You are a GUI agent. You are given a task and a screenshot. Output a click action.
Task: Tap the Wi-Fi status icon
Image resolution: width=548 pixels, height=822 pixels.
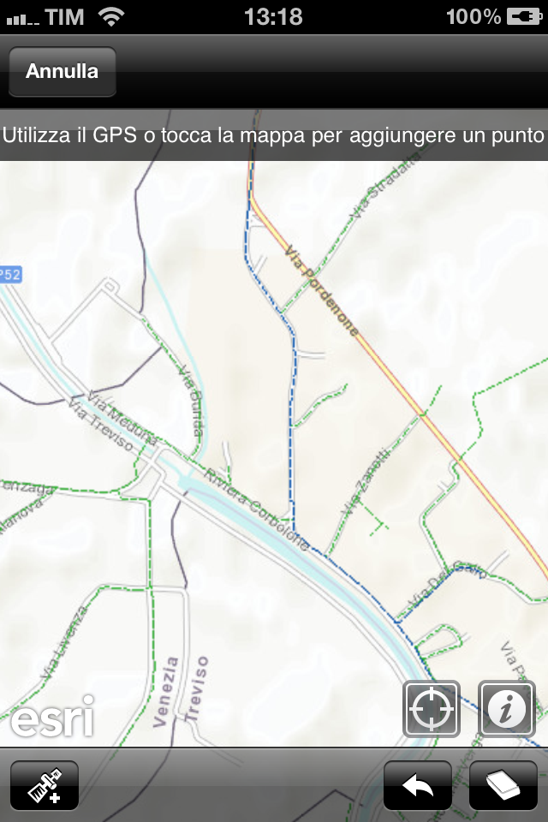[111, 17]
